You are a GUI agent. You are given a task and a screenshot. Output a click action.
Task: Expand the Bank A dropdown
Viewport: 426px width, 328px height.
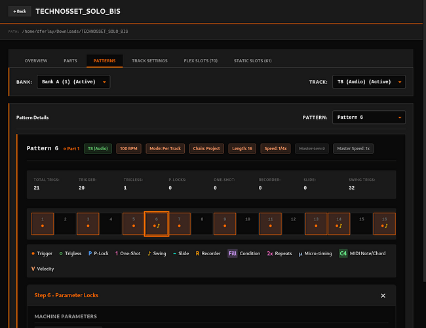pyautogui.click(x=83, y=82)
